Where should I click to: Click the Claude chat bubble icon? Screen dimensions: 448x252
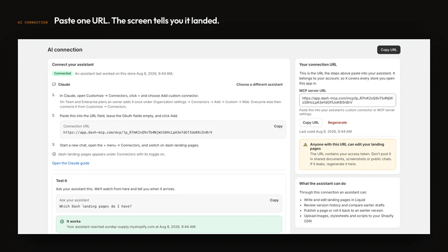54,85
